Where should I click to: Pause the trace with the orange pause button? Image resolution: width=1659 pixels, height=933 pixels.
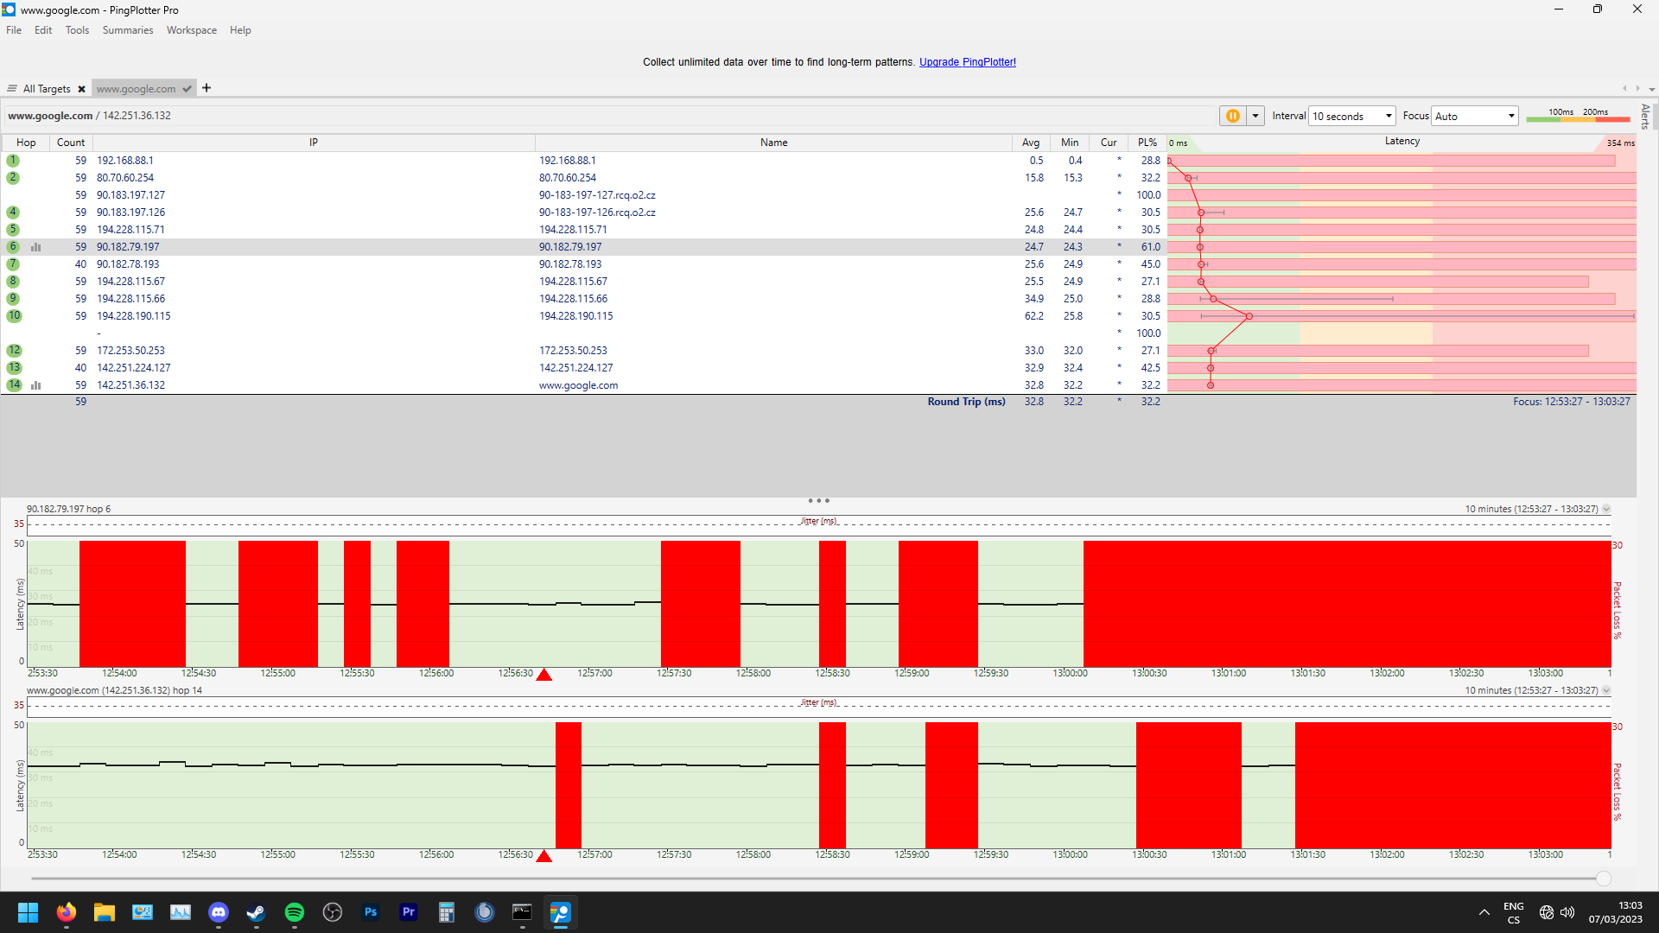[x=1232, y=116]
